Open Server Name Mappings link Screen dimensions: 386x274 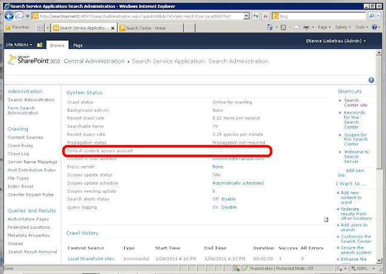(32, 162)
